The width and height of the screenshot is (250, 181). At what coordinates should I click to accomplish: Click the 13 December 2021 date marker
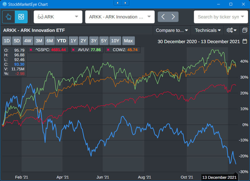[x=219, y=177]
